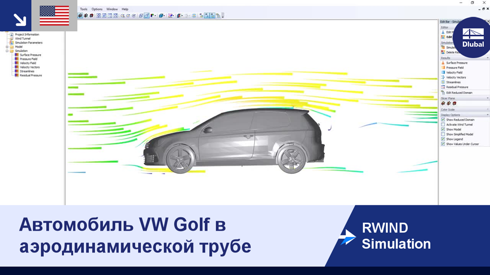The image size is (490, 275).
Task: Enable Activate Wind Tunnel checkbox
Action: pos(443,125)
